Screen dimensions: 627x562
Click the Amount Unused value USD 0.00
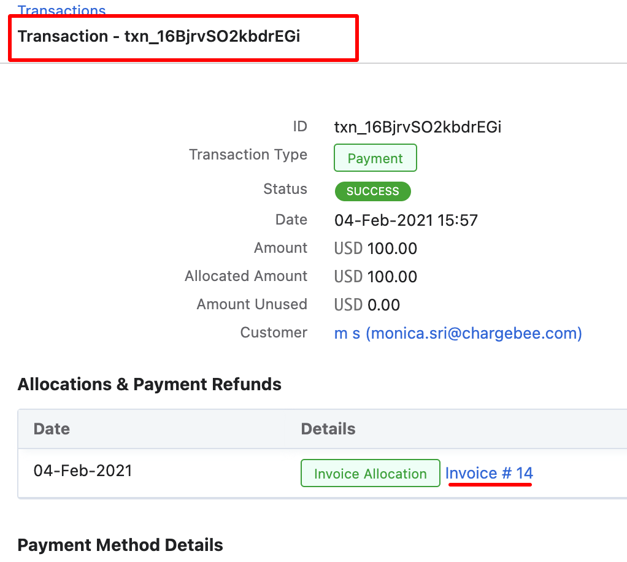367,305
